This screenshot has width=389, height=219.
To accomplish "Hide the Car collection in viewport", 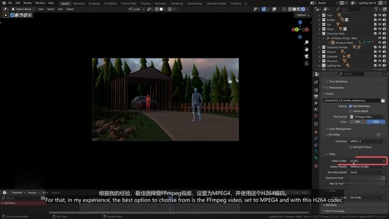I will click(379, 24).
